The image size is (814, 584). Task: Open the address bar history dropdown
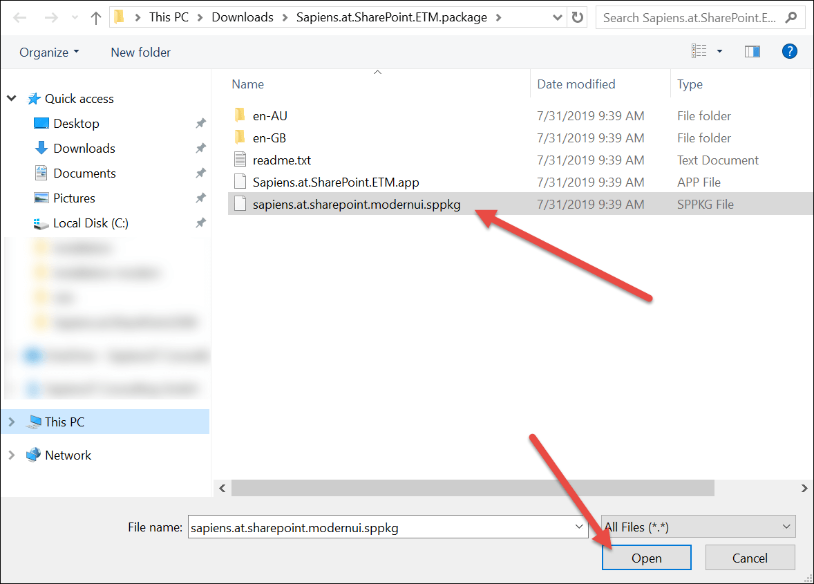(x=556, y=18)
